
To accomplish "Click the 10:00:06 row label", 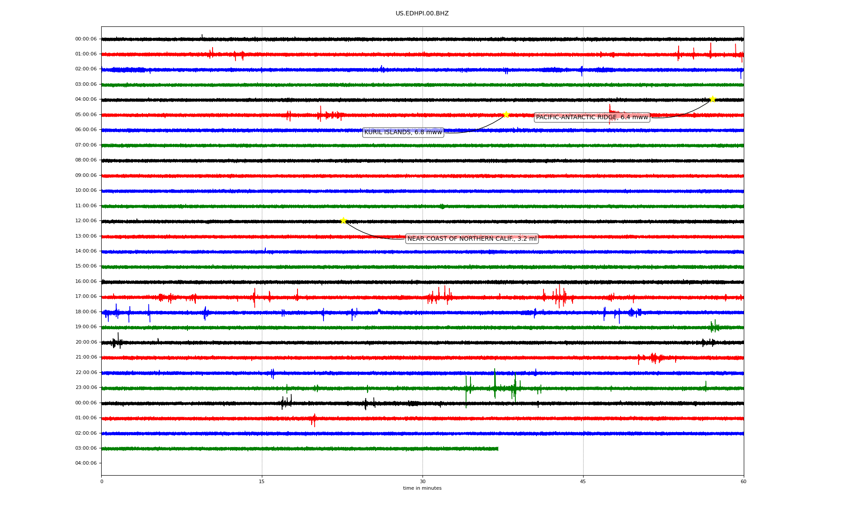I will 86,190.
